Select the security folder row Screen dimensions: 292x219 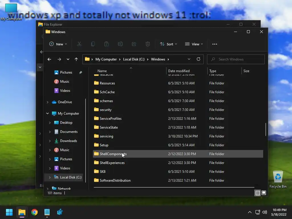(178, 110)
